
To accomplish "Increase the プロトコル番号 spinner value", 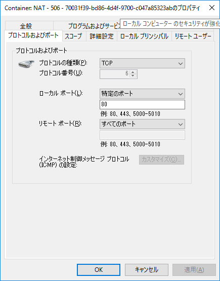I will (x=133, y=72).
